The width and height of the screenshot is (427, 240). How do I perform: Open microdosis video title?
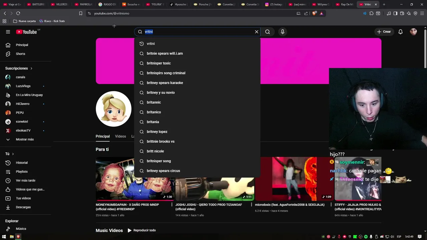pos(290,205)
